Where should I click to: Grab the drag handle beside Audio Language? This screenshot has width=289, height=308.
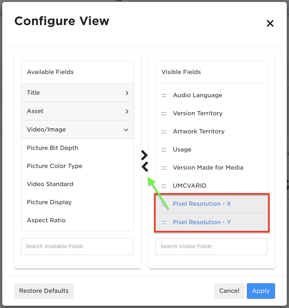(x=164, y=96)
